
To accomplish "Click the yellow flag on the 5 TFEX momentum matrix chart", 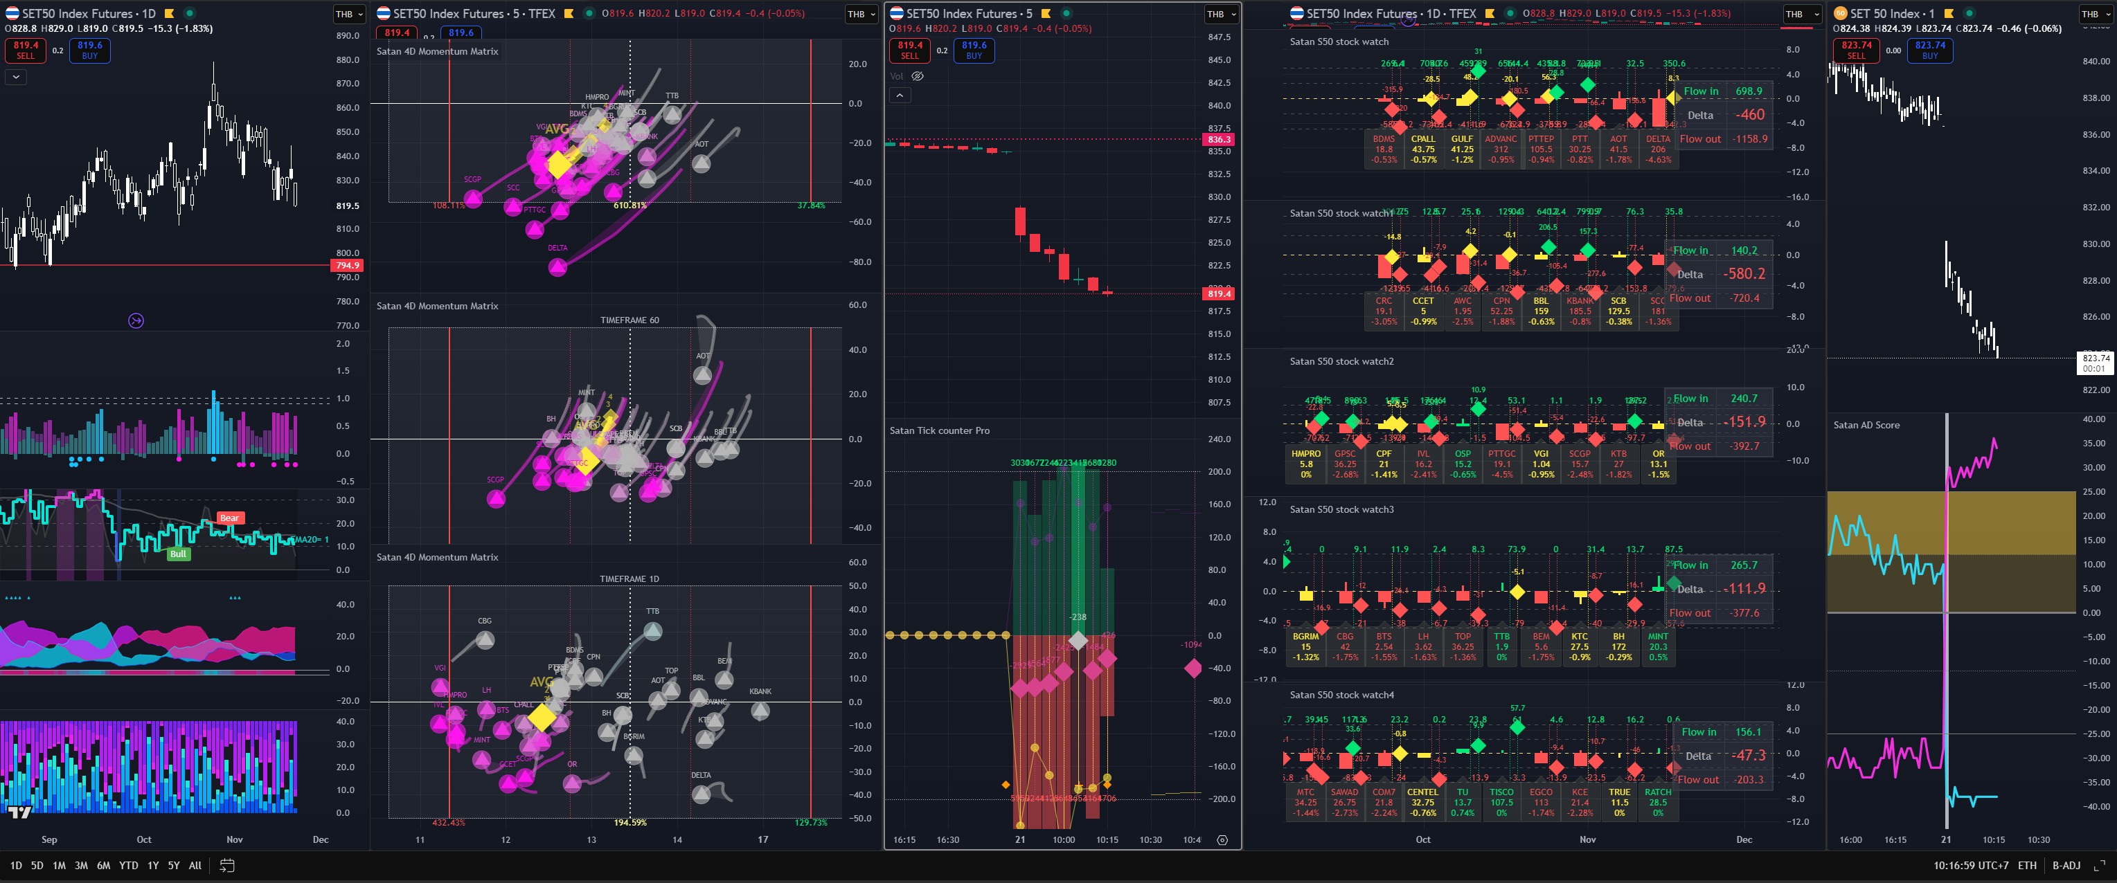I will pos(569,13).
